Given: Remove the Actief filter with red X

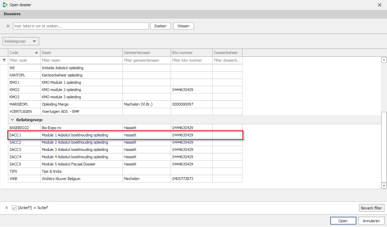Looking at the screenshot, I should pos(7,208).
